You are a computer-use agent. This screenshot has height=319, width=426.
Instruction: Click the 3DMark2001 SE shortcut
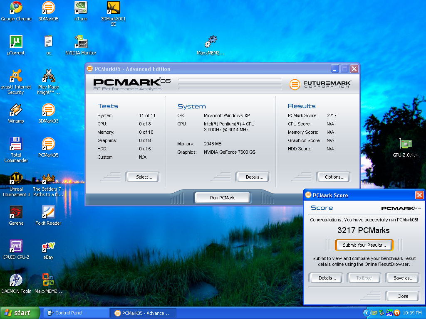pyautogui.click(x=113, y=14)
